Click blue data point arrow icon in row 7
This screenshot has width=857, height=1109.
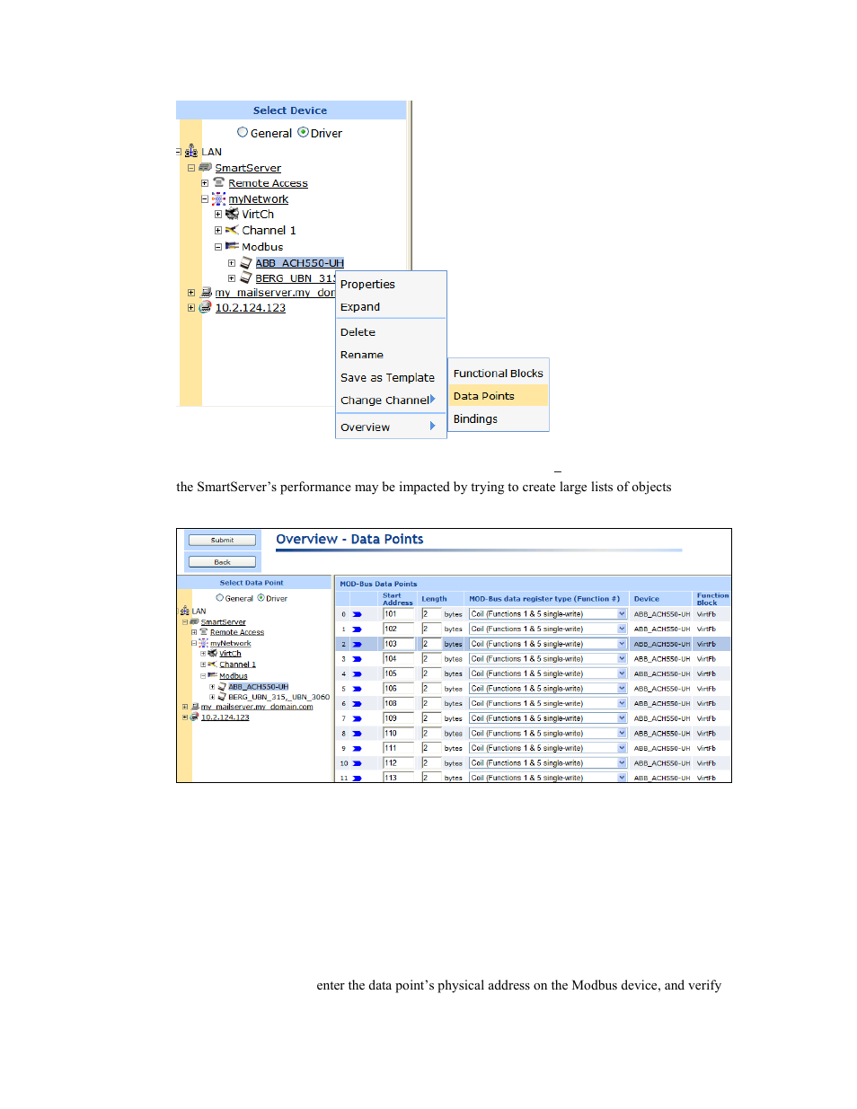click(357, 718)
